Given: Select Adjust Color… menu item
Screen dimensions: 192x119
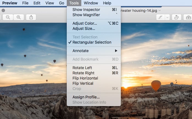Looking at the screenshot, I should 94,23.
